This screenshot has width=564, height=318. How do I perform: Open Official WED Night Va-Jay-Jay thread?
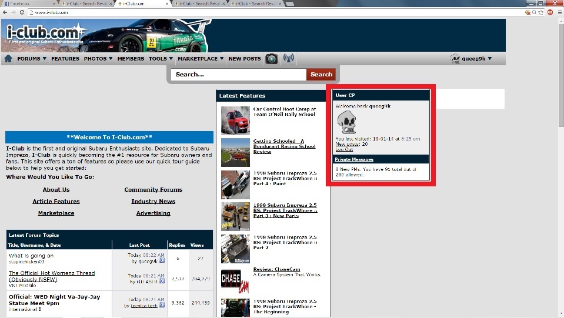pyautogui.click(x=54, y=300)
